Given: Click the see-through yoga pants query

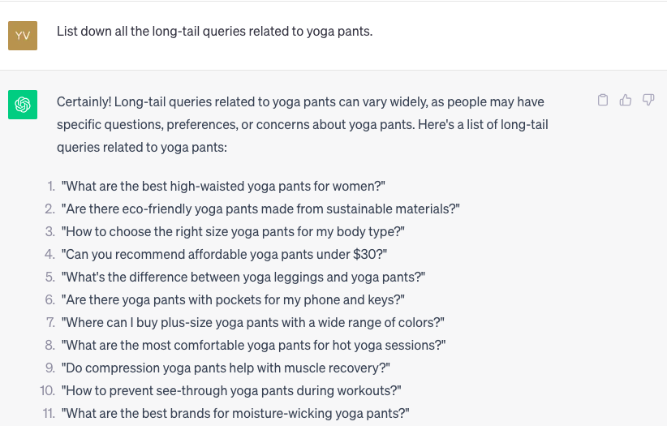Looking at the screenshot, I should point(231,390).
